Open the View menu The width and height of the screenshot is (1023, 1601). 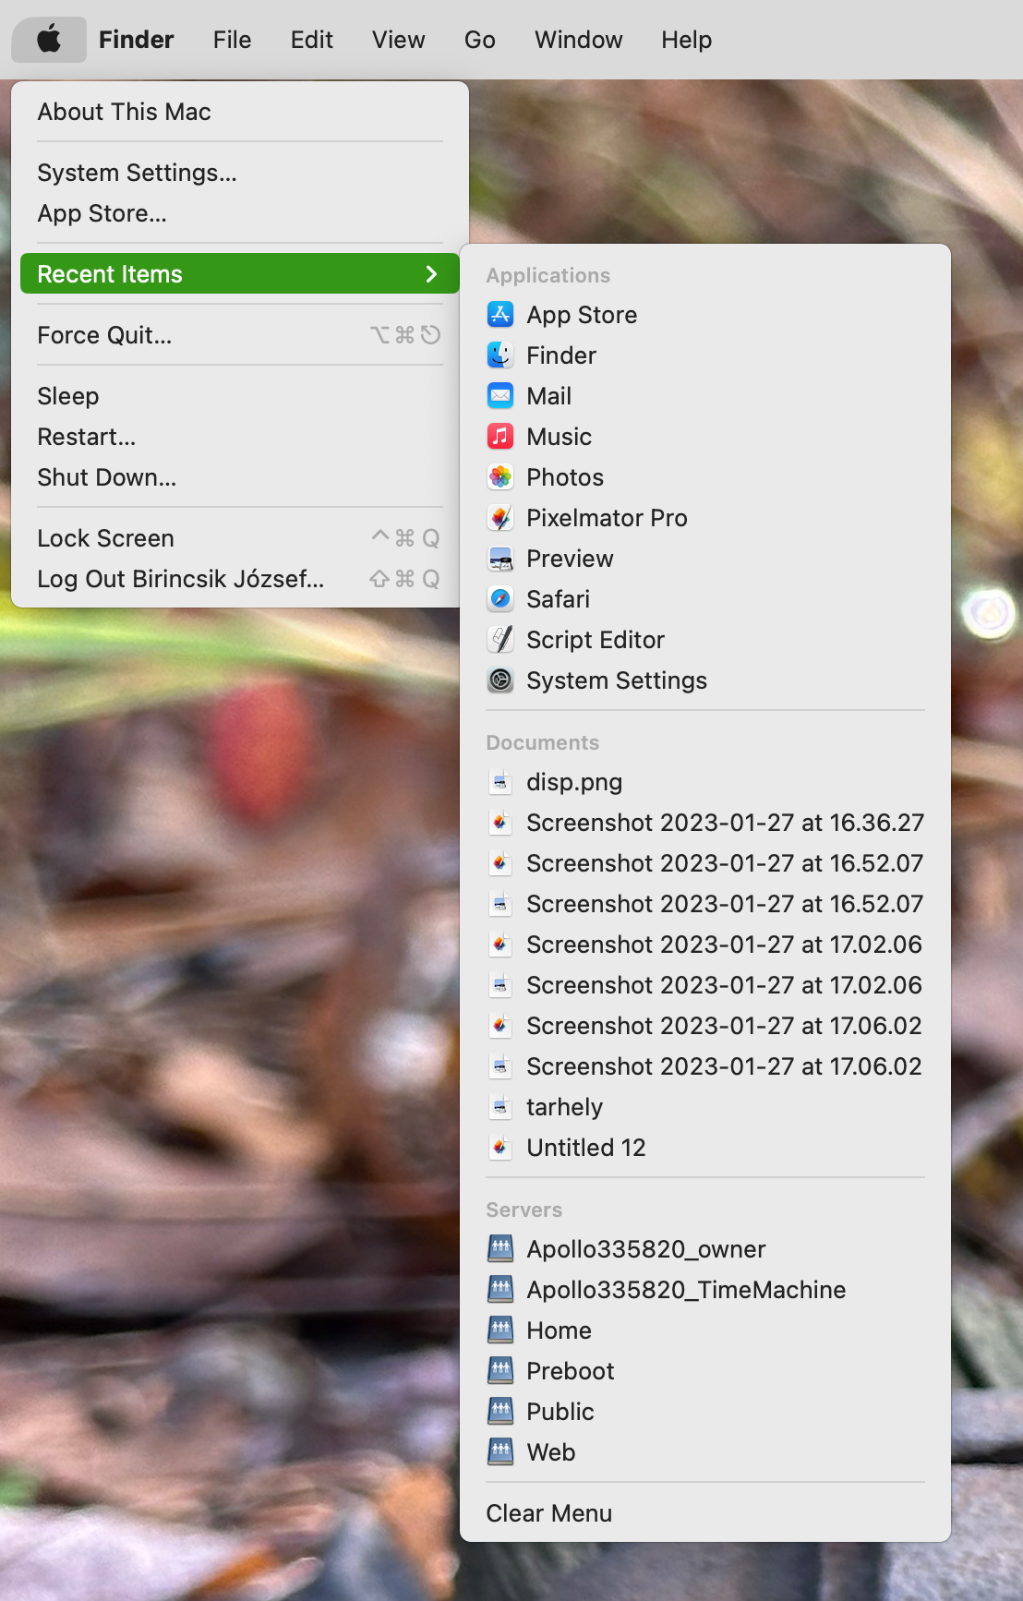[x=398, y=40]
